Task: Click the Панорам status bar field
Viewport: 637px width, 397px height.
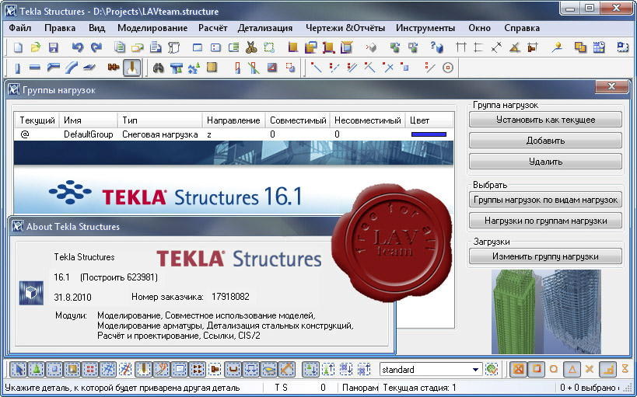Action: coord(360,388)
